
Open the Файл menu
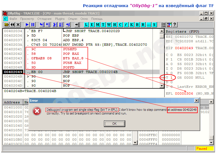pos(13,19)
